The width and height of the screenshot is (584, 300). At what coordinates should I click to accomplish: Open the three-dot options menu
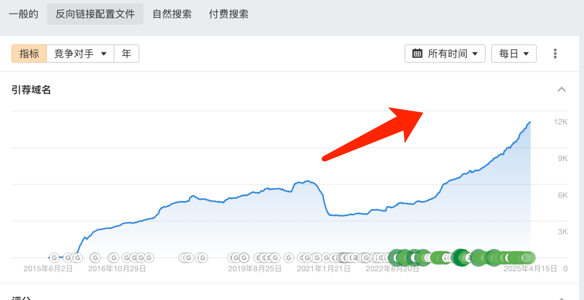pyautogui.click(x=555, y=53)
